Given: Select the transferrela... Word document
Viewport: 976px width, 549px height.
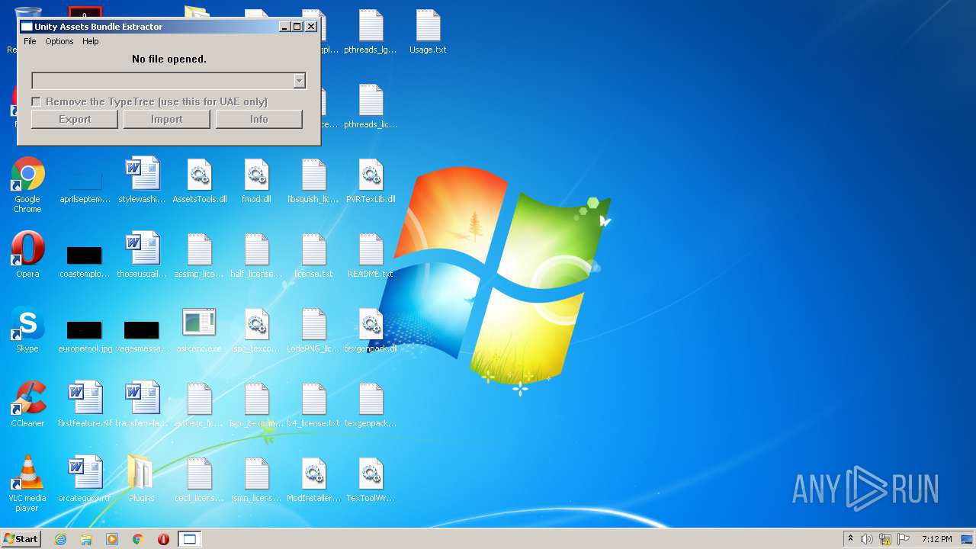Looking at the screenshot, I should tap(142, 406).
